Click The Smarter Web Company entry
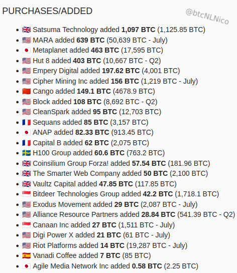The width and height of the screenshot is (237, 273). [120, 174]
